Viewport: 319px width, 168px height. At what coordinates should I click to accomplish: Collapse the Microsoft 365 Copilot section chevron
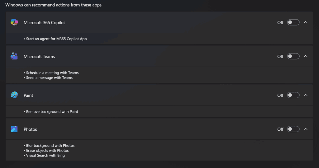tap(306, 22)
